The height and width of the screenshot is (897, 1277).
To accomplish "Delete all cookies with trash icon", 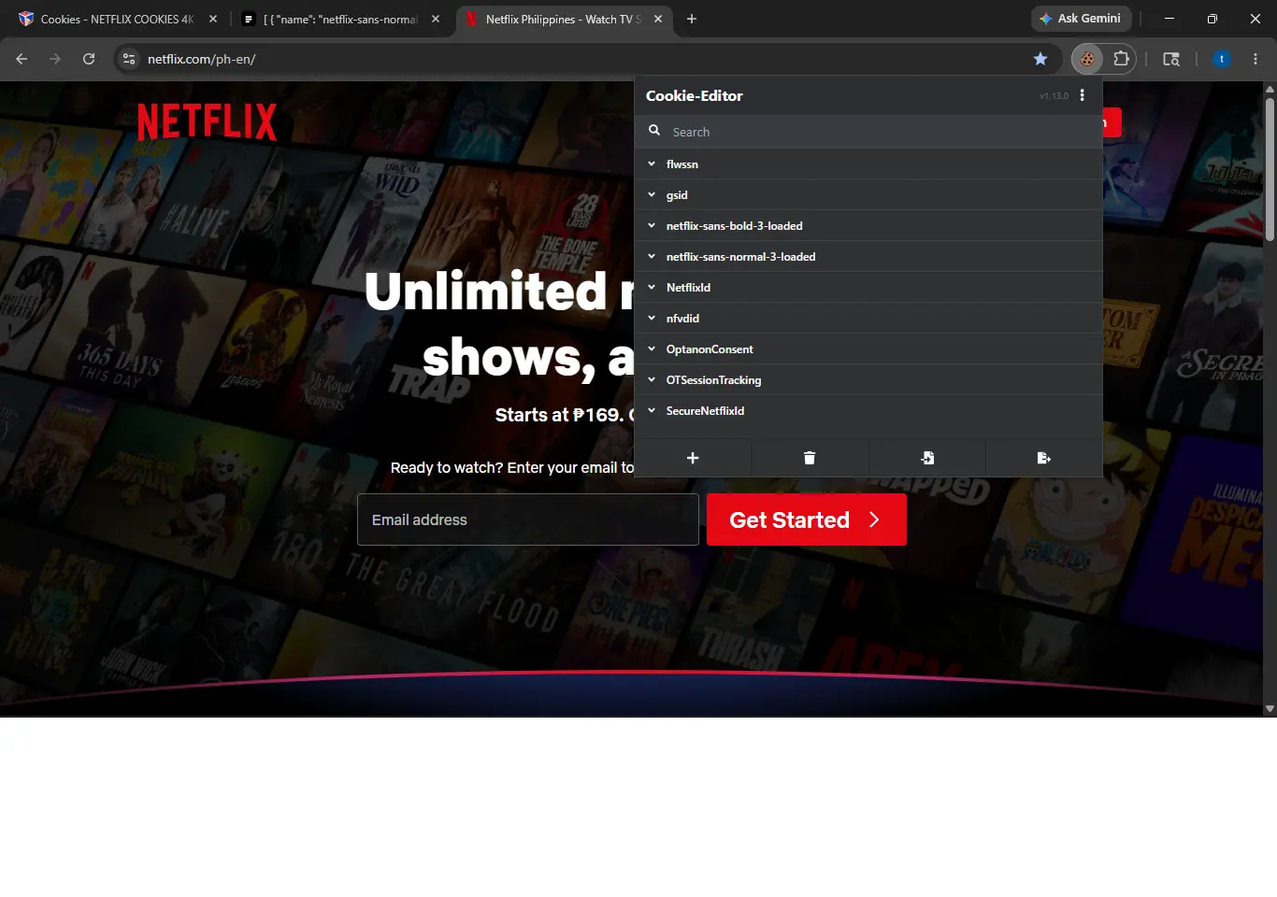I will click(x=810, y=458).
